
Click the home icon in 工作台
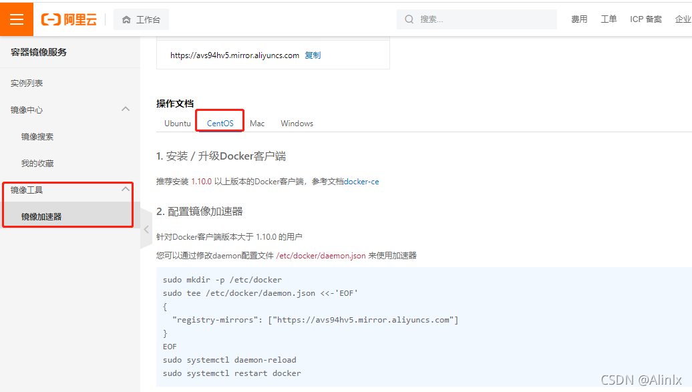126,20
